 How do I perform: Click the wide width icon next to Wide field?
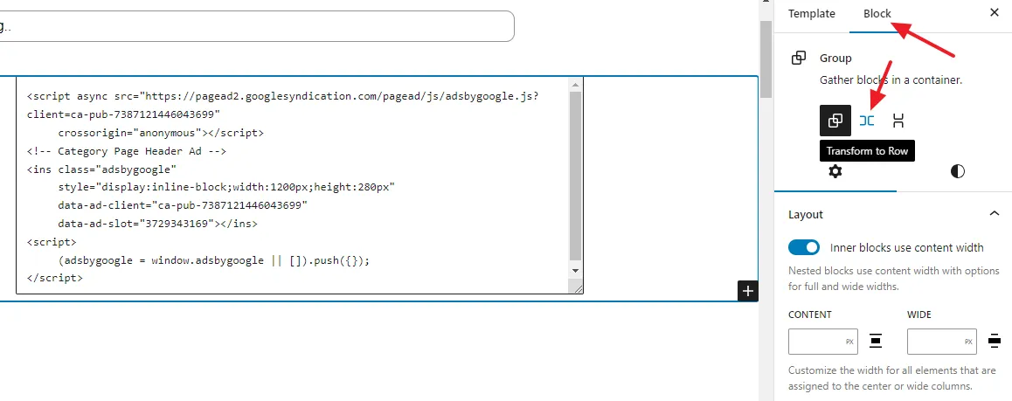pos(995,341)
